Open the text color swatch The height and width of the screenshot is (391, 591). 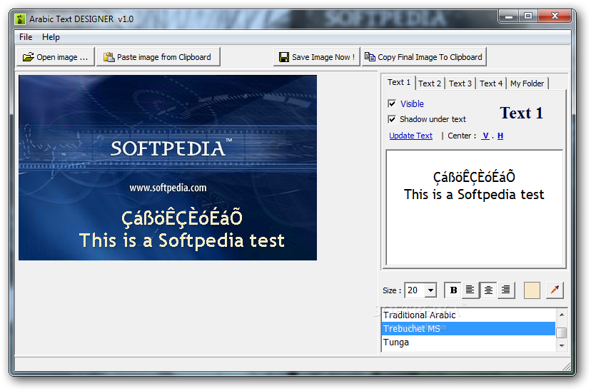click(x=532, y=290)
